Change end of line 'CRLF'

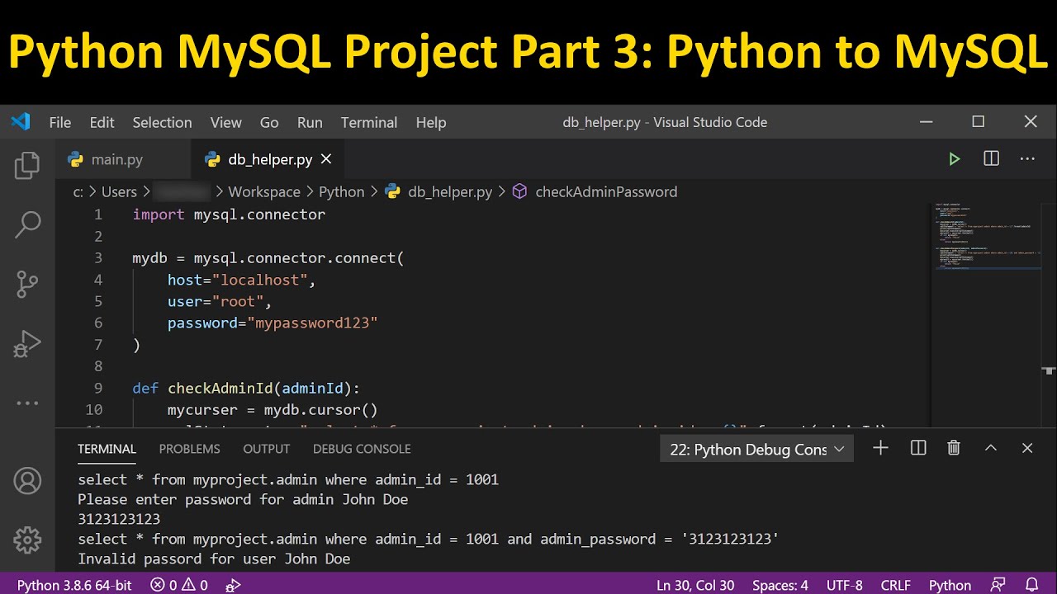[896, 585]
